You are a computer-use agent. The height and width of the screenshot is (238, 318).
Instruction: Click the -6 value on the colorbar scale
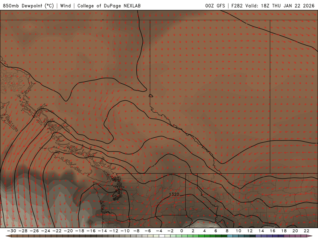click(x=148, y=231)
